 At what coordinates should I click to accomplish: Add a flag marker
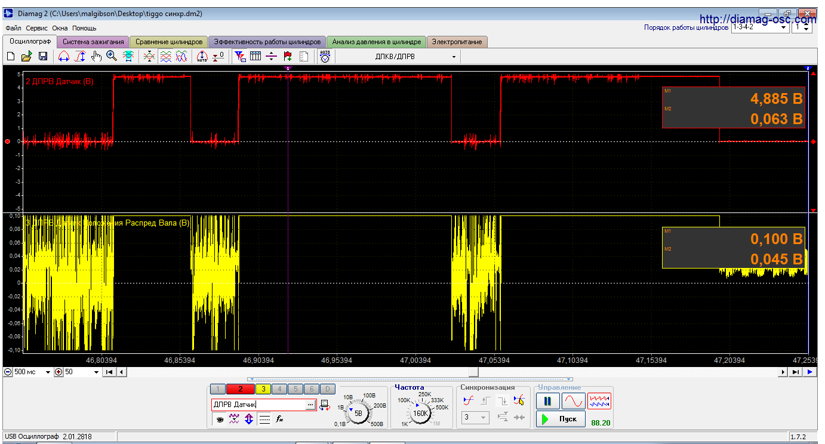[x=288, y=56]
